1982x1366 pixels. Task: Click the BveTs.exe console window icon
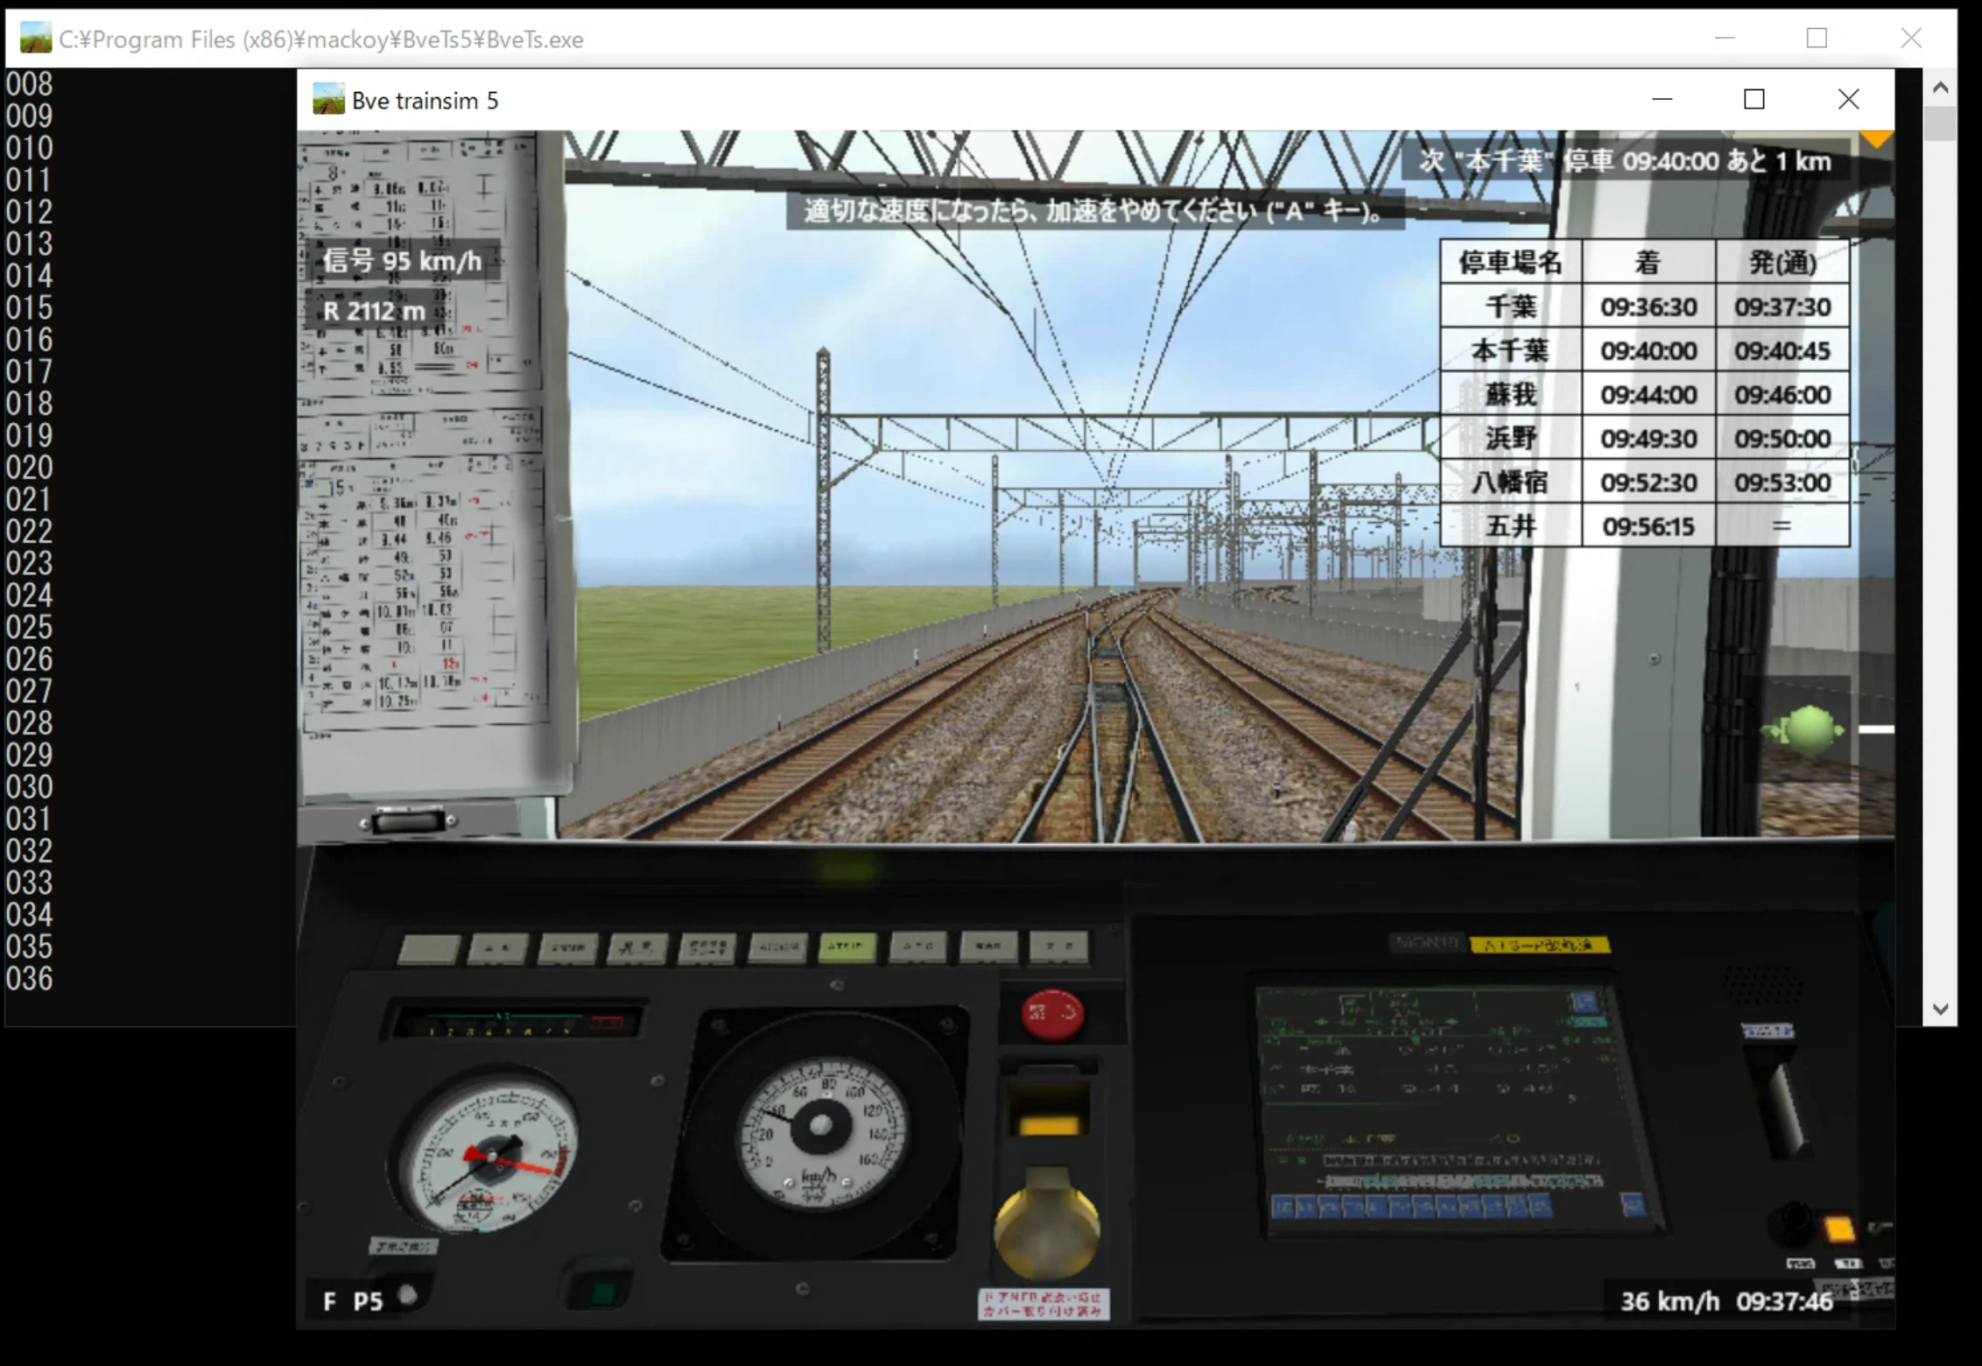tap(36, 39)
